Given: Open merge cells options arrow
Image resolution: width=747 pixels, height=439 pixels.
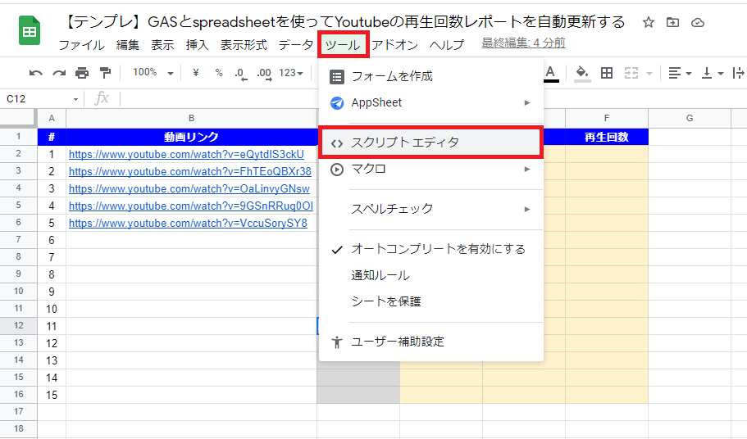Looking at the screenshot, I should [x=649, y=73].
